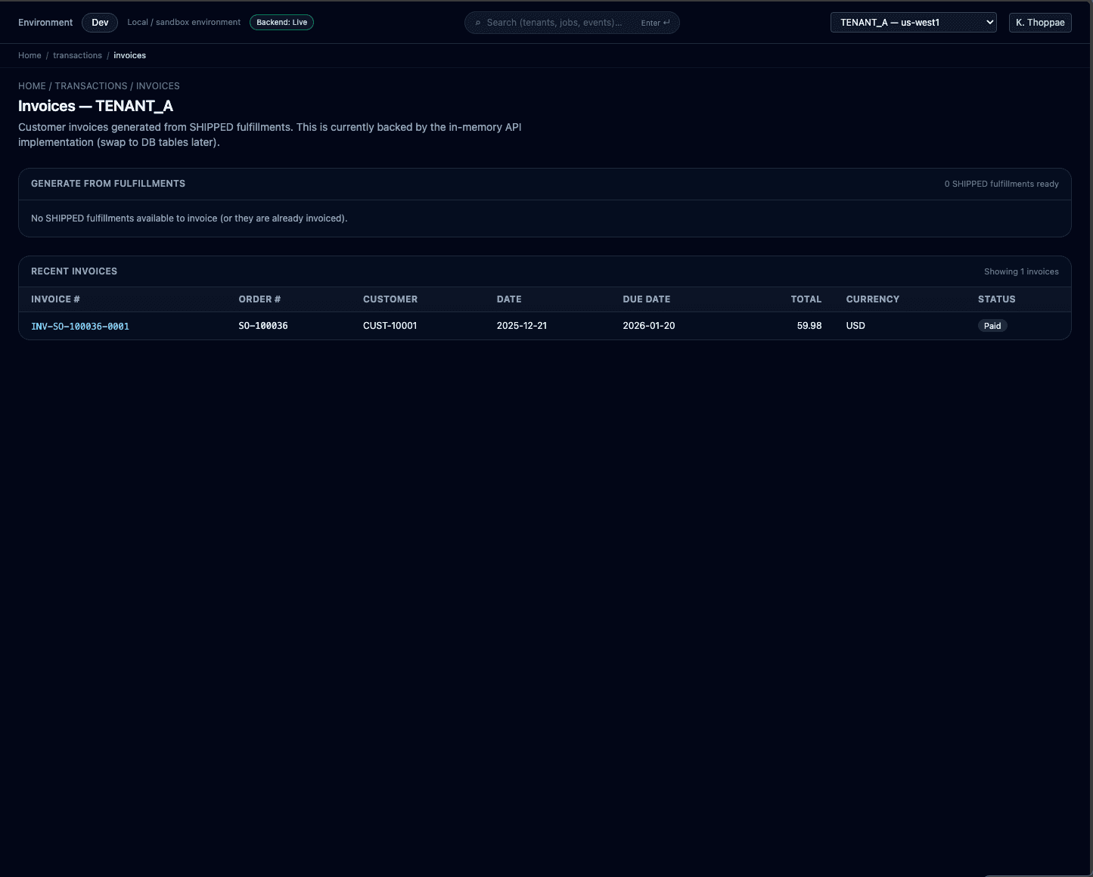Select the invoices breadcrumb item

[x=129, y=55]
